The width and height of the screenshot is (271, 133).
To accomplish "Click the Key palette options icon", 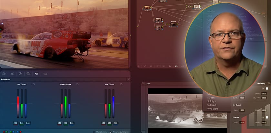I will [x=143, y=83].
